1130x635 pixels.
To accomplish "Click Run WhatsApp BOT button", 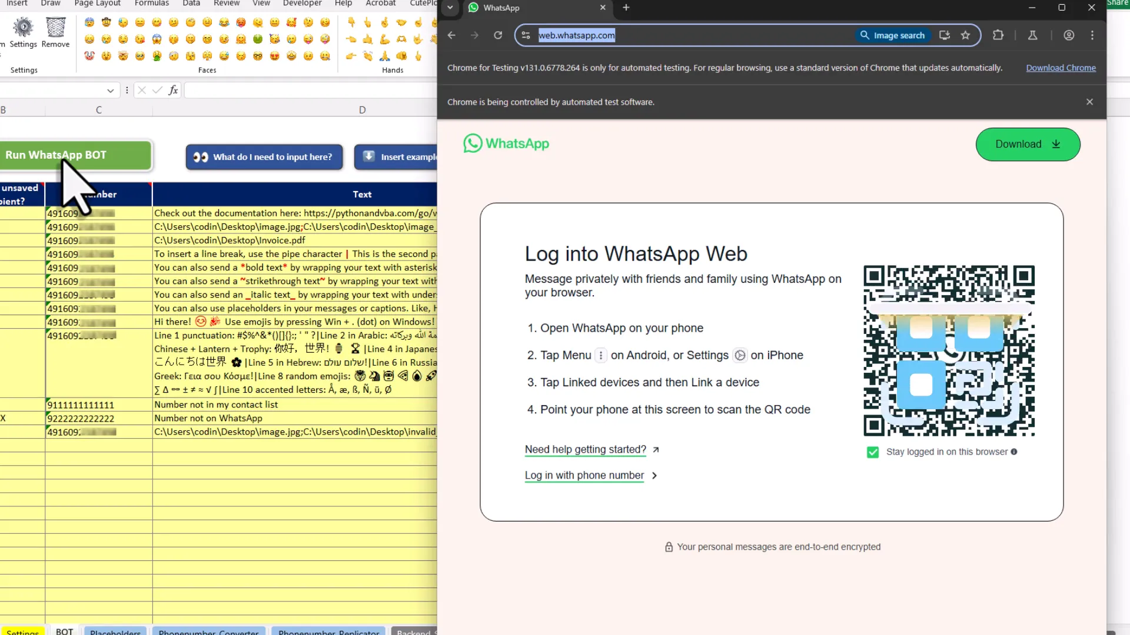I will (x=75, y=155).
